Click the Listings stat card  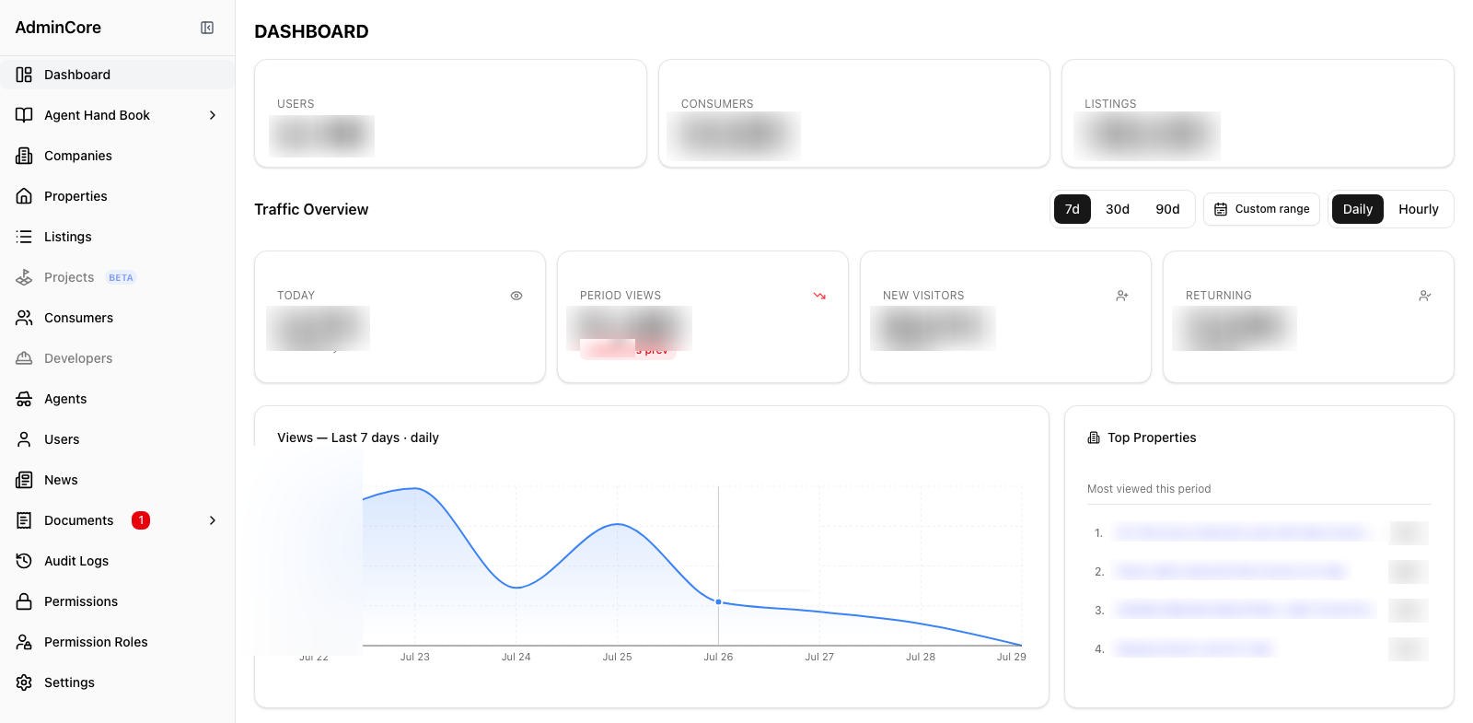pyautogui.click(x=1258, y=113)
